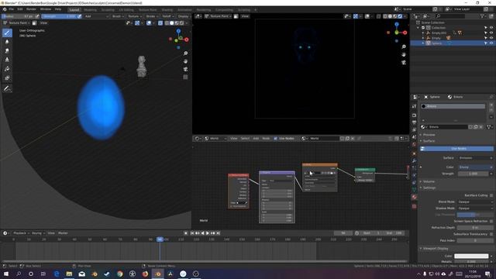Click zoom magnifier in right viewport
Image resolution: width=496 pixels, height=279 pixels.
(404, 46)
